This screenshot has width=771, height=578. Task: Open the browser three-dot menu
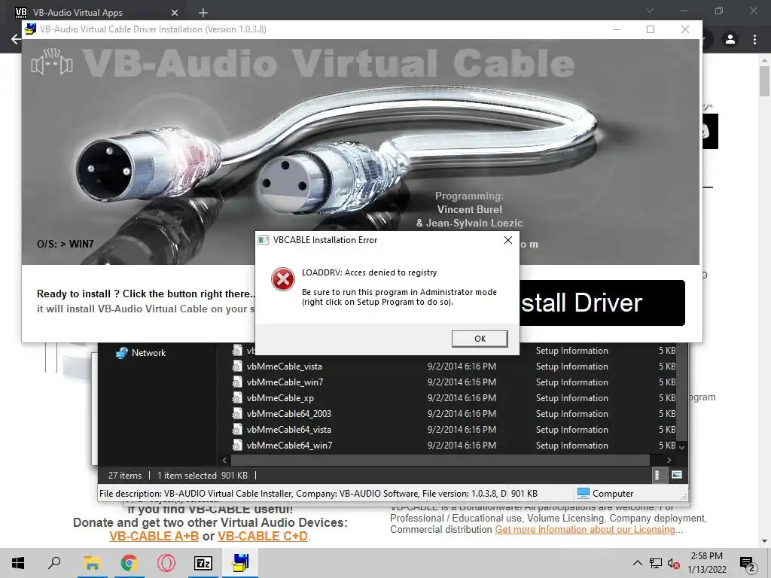click(754, 39)
